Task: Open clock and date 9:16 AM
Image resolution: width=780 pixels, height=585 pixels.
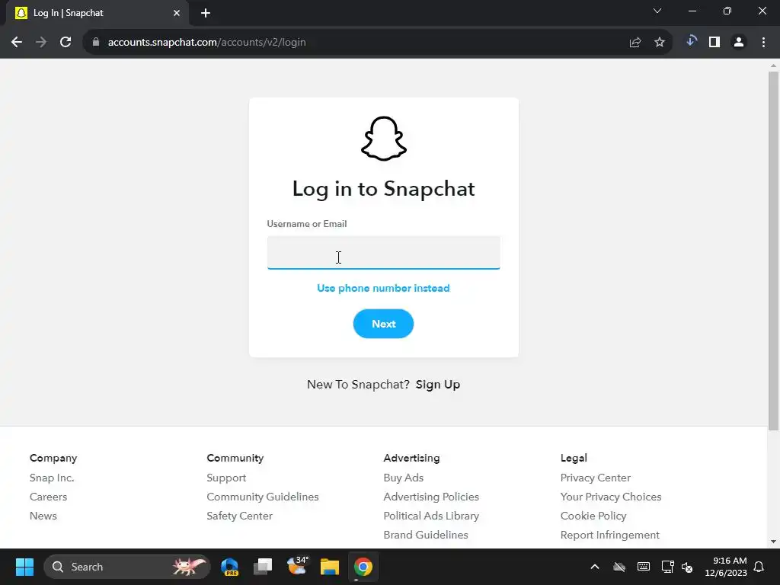Action: coord(726,567)
